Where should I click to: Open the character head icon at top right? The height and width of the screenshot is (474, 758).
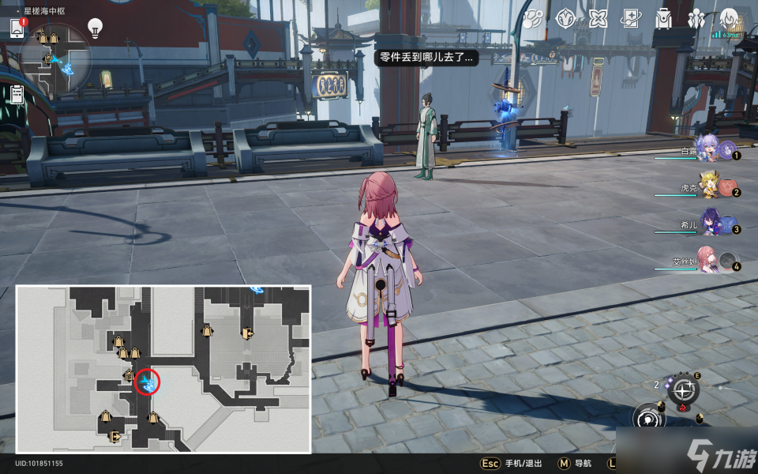pos(729,18)
